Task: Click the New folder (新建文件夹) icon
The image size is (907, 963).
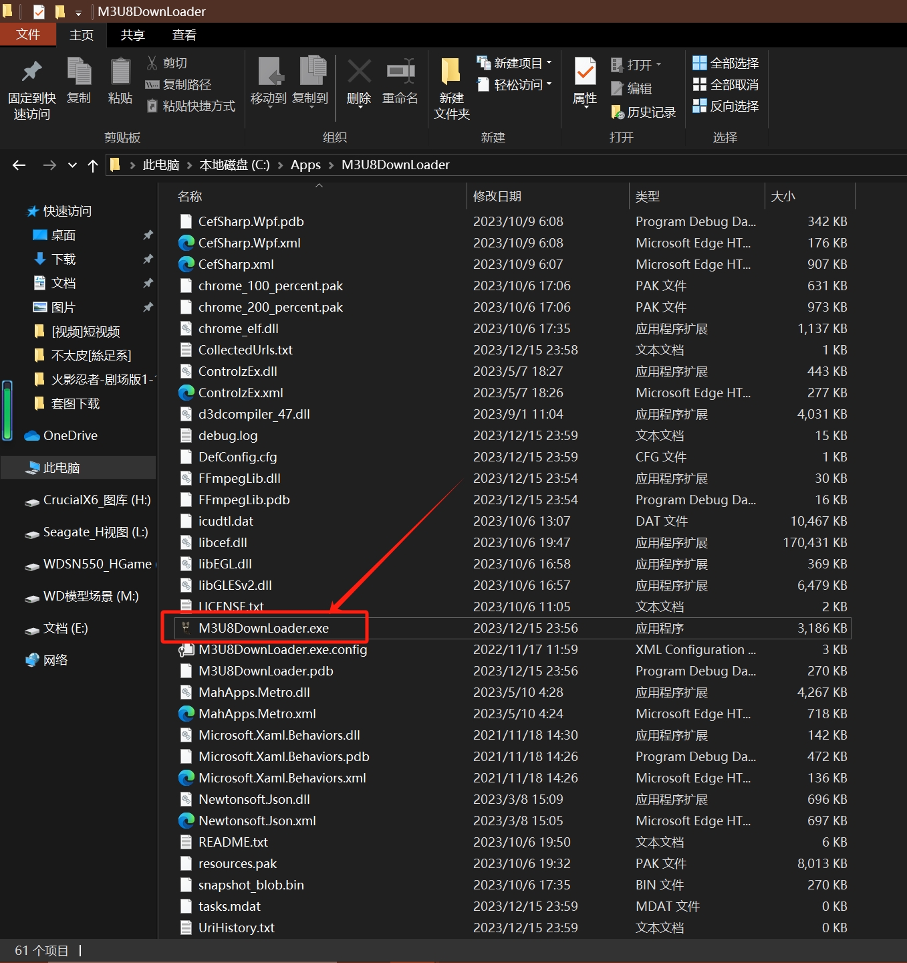Action: 452,72
